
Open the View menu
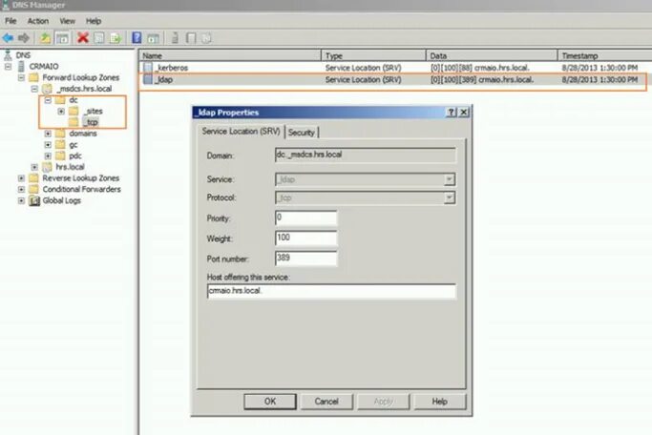(67, 21)
